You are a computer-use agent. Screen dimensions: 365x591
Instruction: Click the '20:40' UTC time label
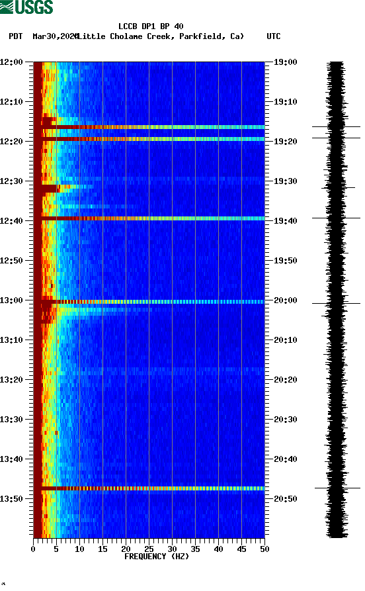pos(285,459)
